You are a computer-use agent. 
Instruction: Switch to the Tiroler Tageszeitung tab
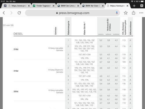tap(42, 6)
